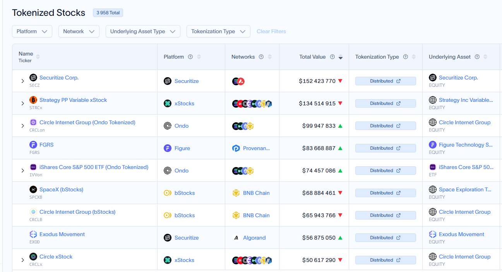Click the Tokenized Stocks heading
Screen dimensions: 502x272
click(49, 13)
